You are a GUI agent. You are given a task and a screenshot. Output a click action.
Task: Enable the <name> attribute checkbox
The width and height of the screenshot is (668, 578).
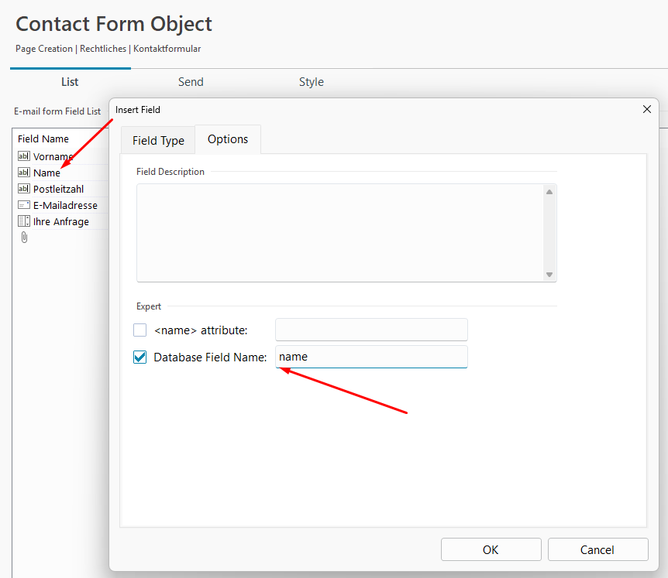[x=140, y=330]
